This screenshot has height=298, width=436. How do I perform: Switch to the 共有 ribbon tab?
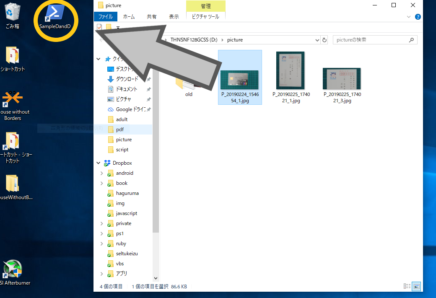151,17
